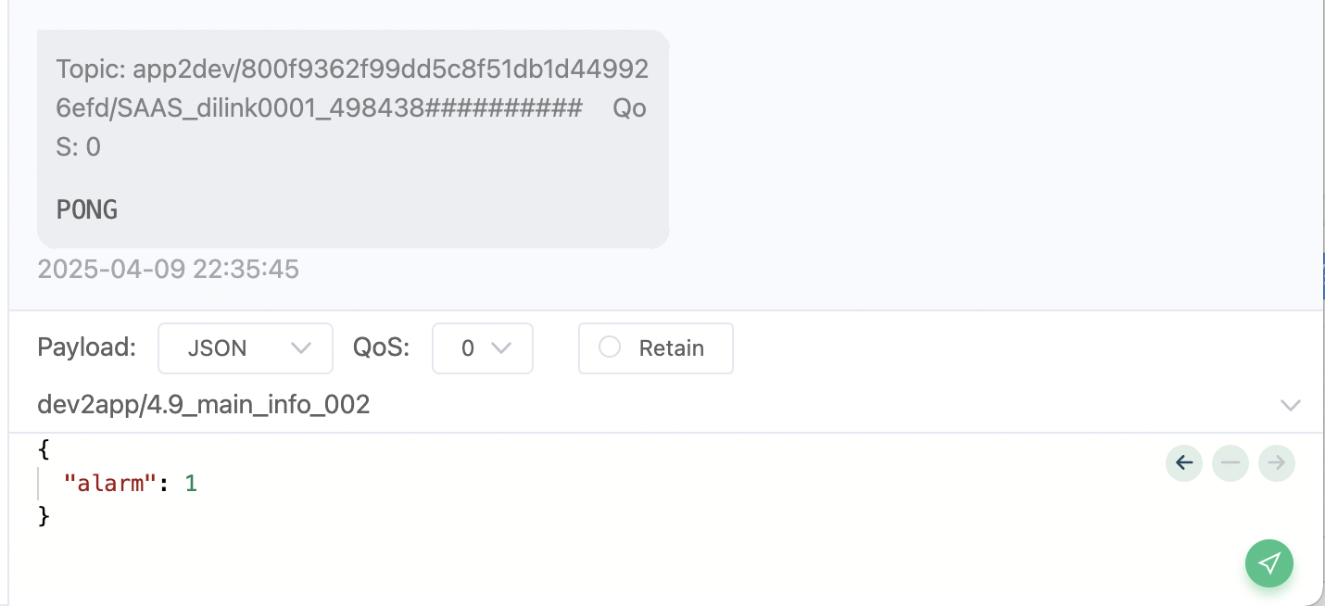Viewport: 1325px width, 606px height.
Task: Go to the previous payload with the left arrow
Action: (x=1184, y=463)
